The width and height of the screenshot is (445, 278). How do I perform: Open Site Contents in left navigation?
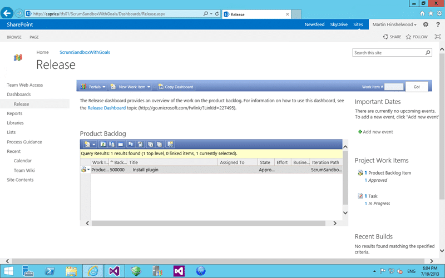20,180
